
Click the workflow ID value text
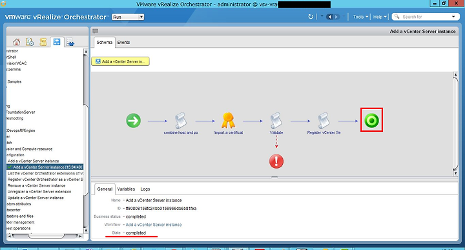point(161,209)
